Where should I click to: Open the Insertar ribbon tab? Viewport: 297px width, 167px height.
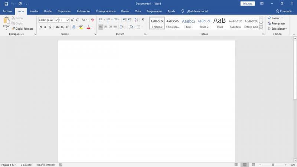tap(34, 11)
